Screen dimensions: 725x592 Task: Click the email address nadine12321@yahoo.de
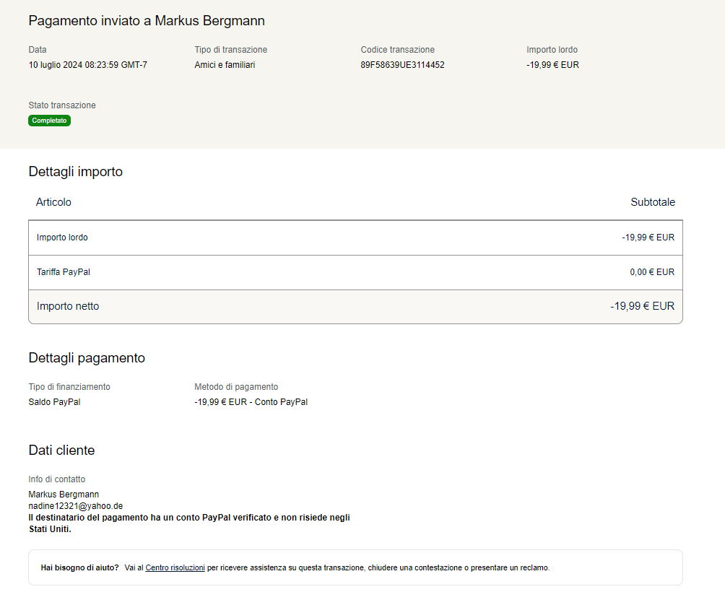point(75,506)
